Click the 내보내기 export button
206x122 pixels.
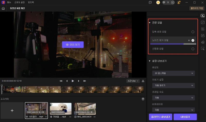185,117
